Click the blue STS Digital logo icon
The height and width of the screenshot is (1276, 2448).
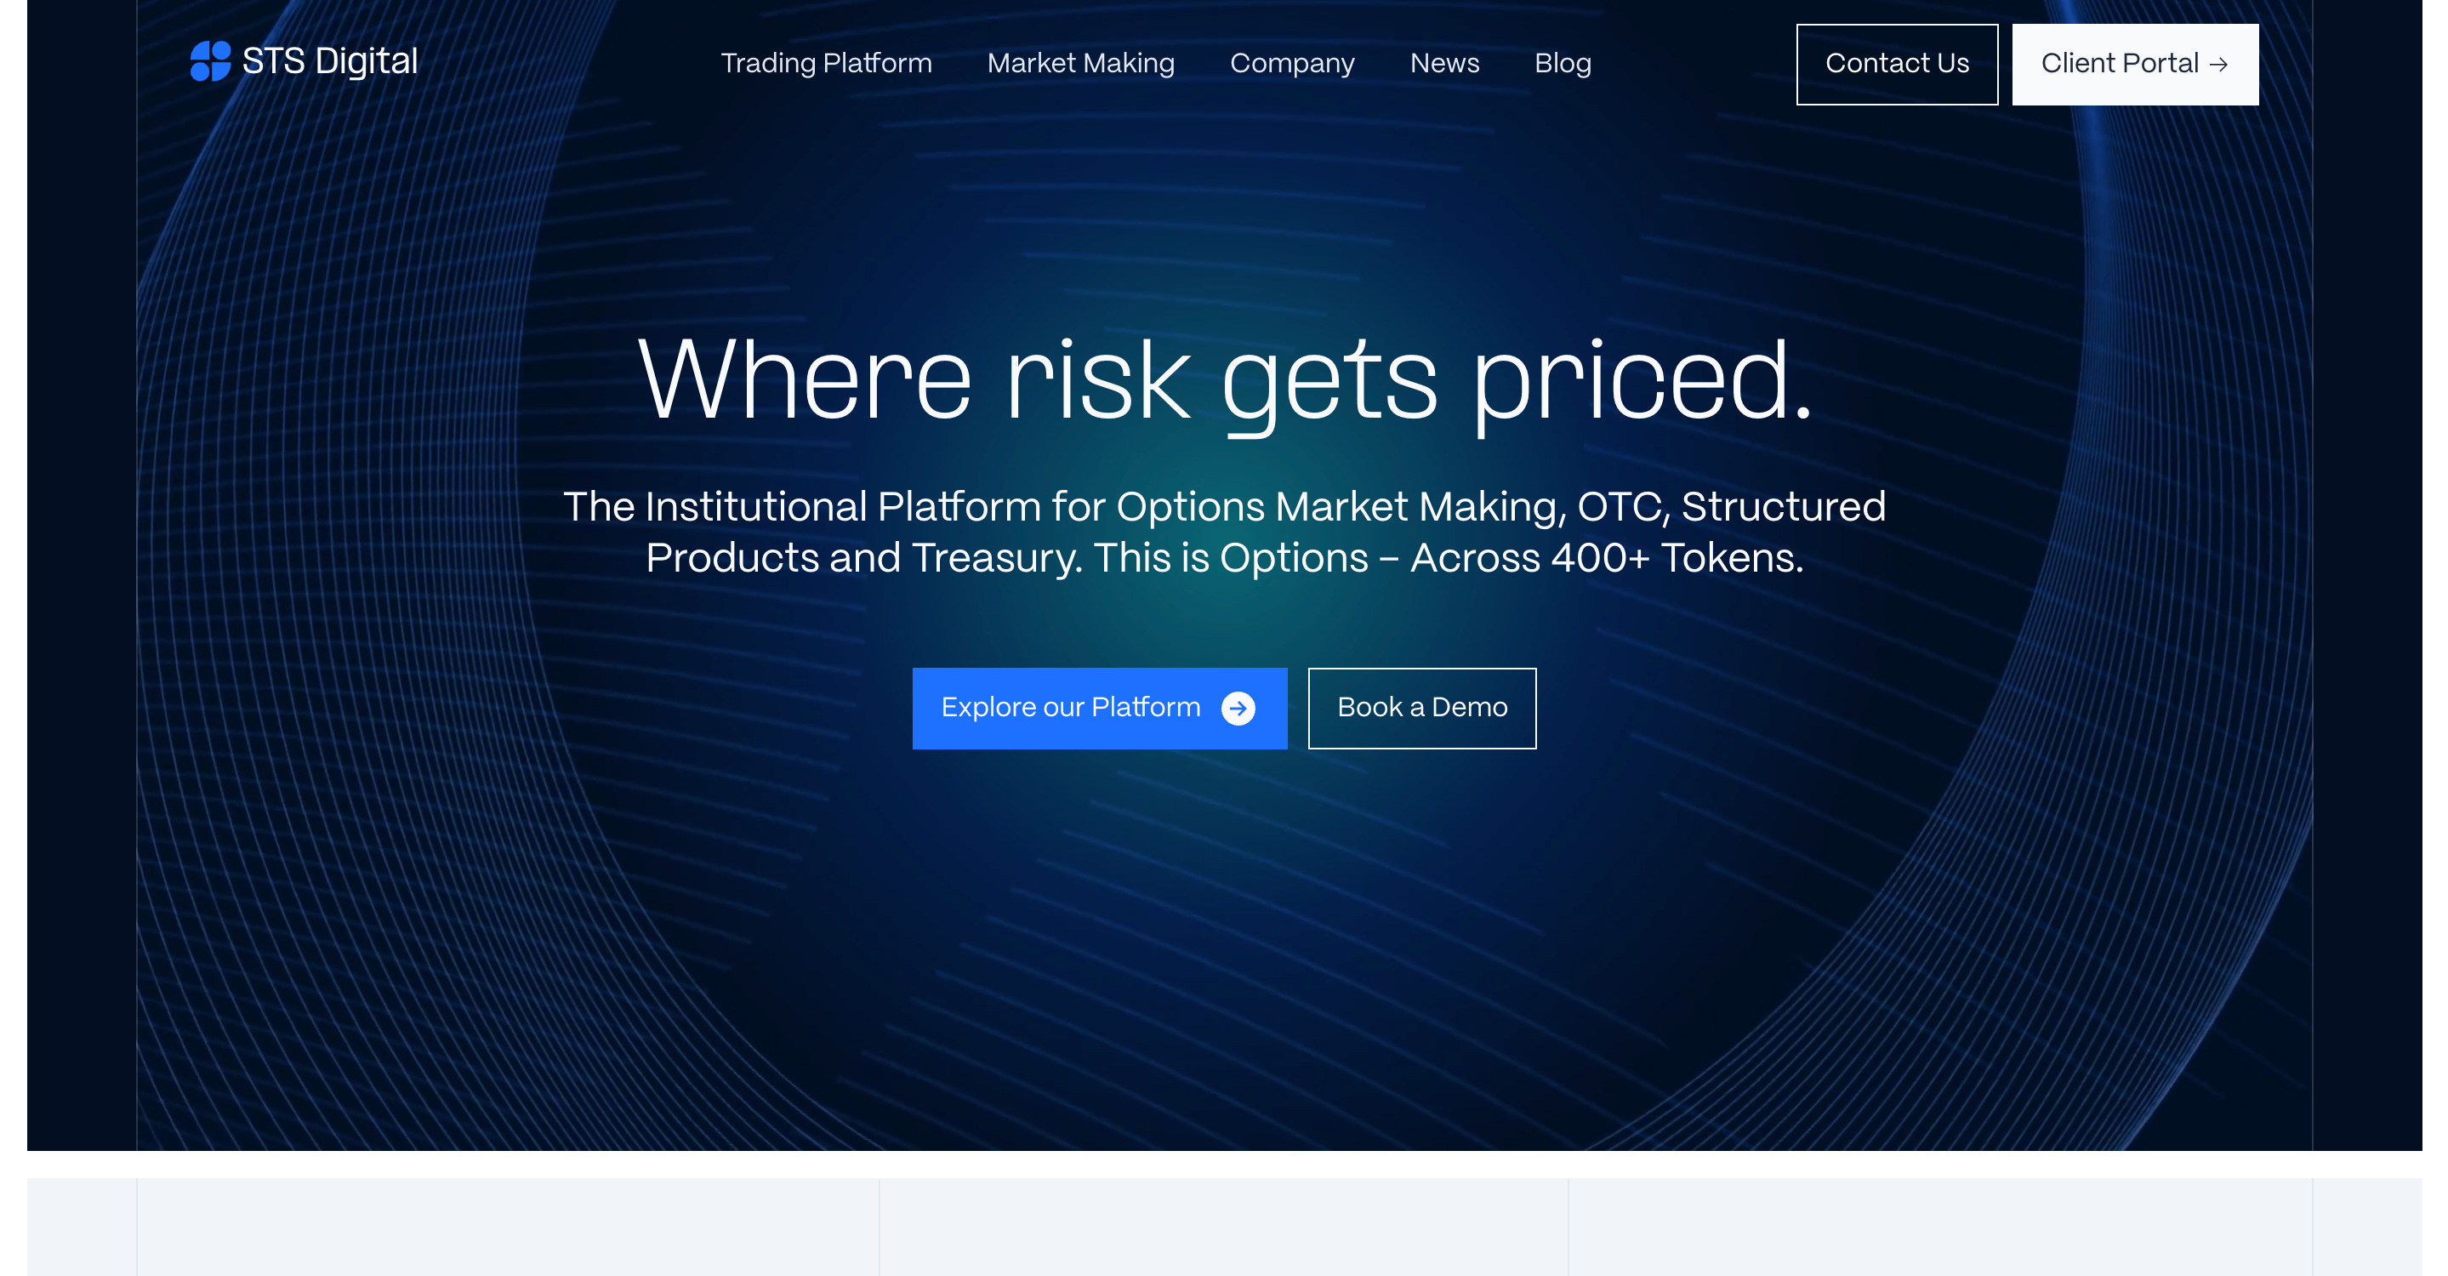click(210, 62)
